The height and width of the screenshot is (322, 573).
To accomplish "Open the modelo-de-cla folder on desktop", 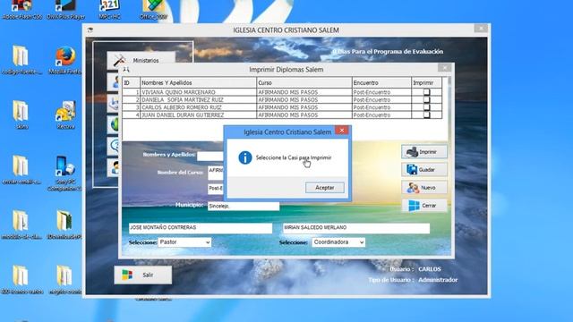I will [21, 225].
